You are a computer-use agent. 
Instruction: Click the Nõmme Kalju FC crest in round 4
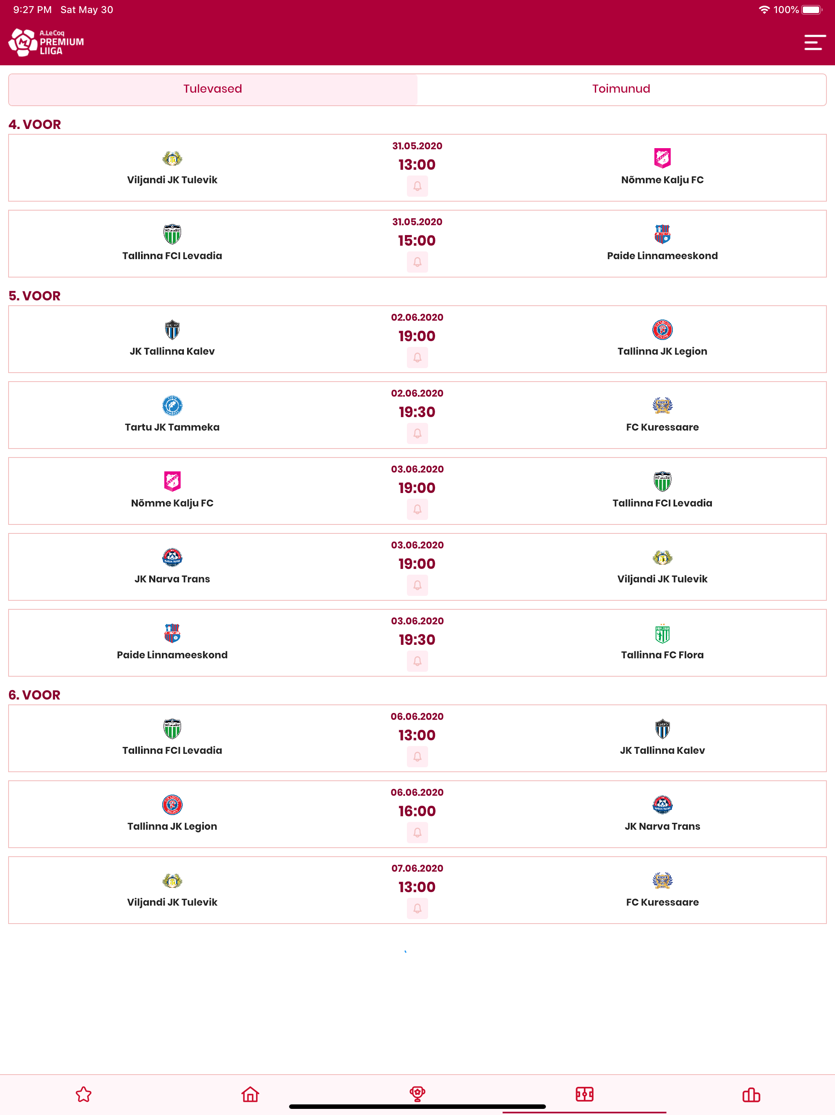pyautogui.click(x=662, y=158)
